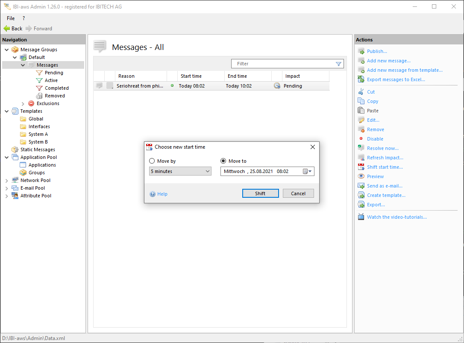Click the Back arrow icon
Image resolution: width=464 pixels, height=343 pixels.
[x=7, y=29]
